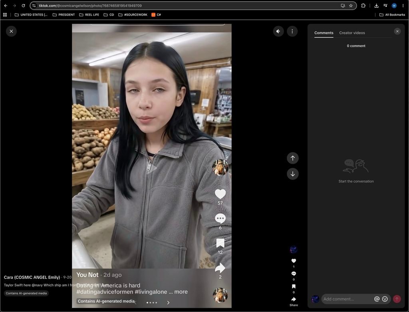Click the Add comment input field
The width and height of the screenshot is (409, 312).
click(x=347, y=299)
